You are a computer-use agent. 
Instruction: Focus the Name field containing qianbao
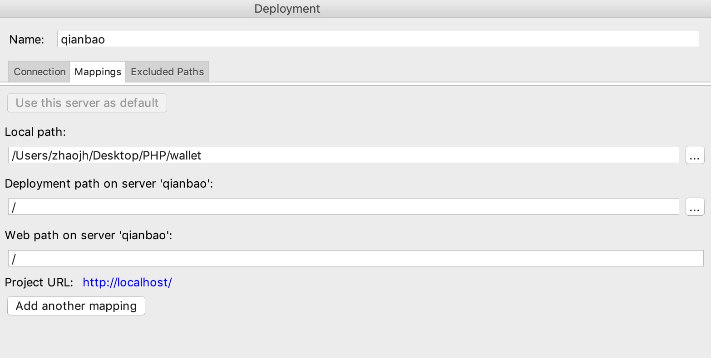[x=378, y=39]
